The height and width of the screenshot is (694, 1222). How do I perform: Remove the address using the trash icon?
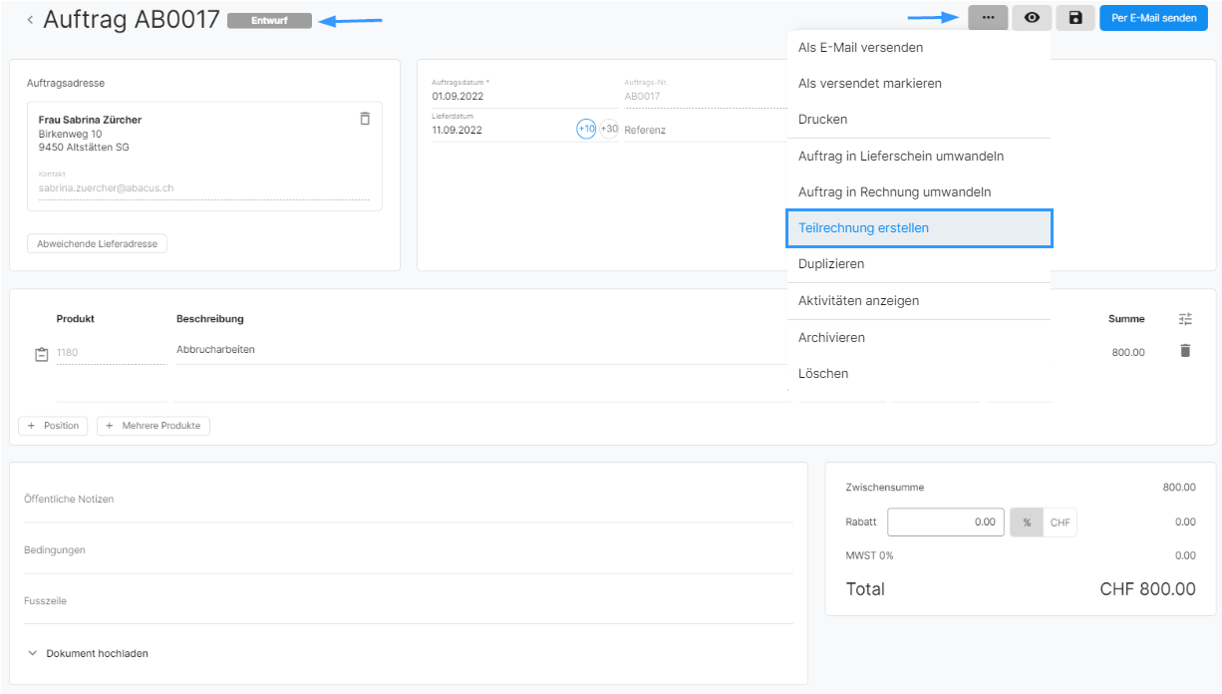coord(365,119)
